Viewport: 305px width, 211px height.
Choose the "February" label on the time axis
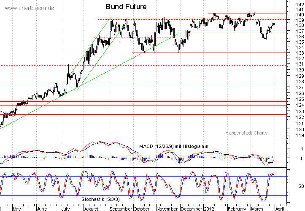(x=237, y=208)
